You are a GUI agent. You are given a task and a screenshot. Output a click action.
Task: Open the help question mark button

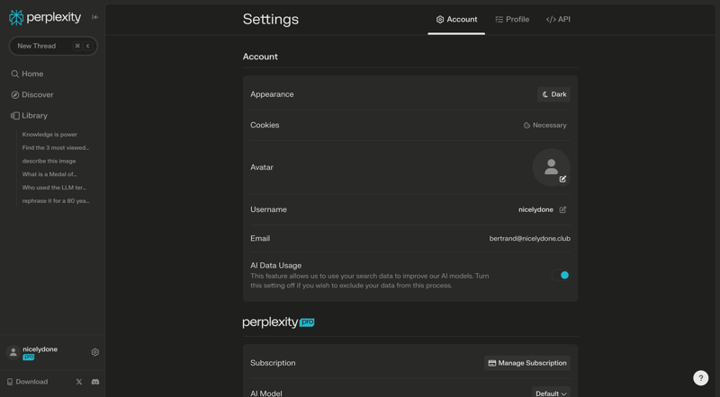(701, 378)
